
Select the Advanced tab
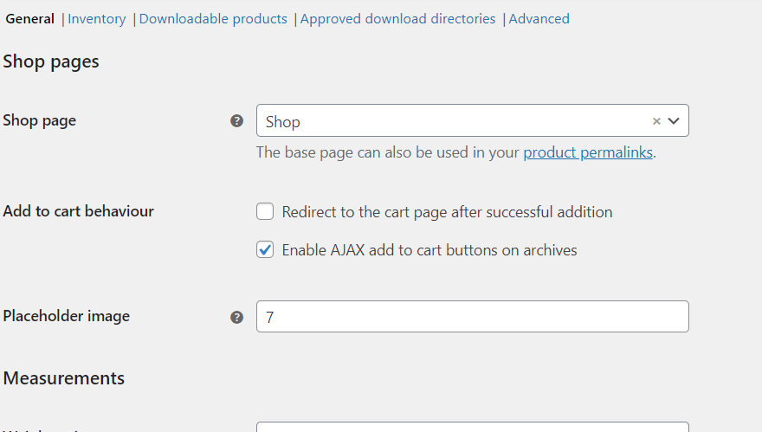pyautogui.click(x=539, y=18)
